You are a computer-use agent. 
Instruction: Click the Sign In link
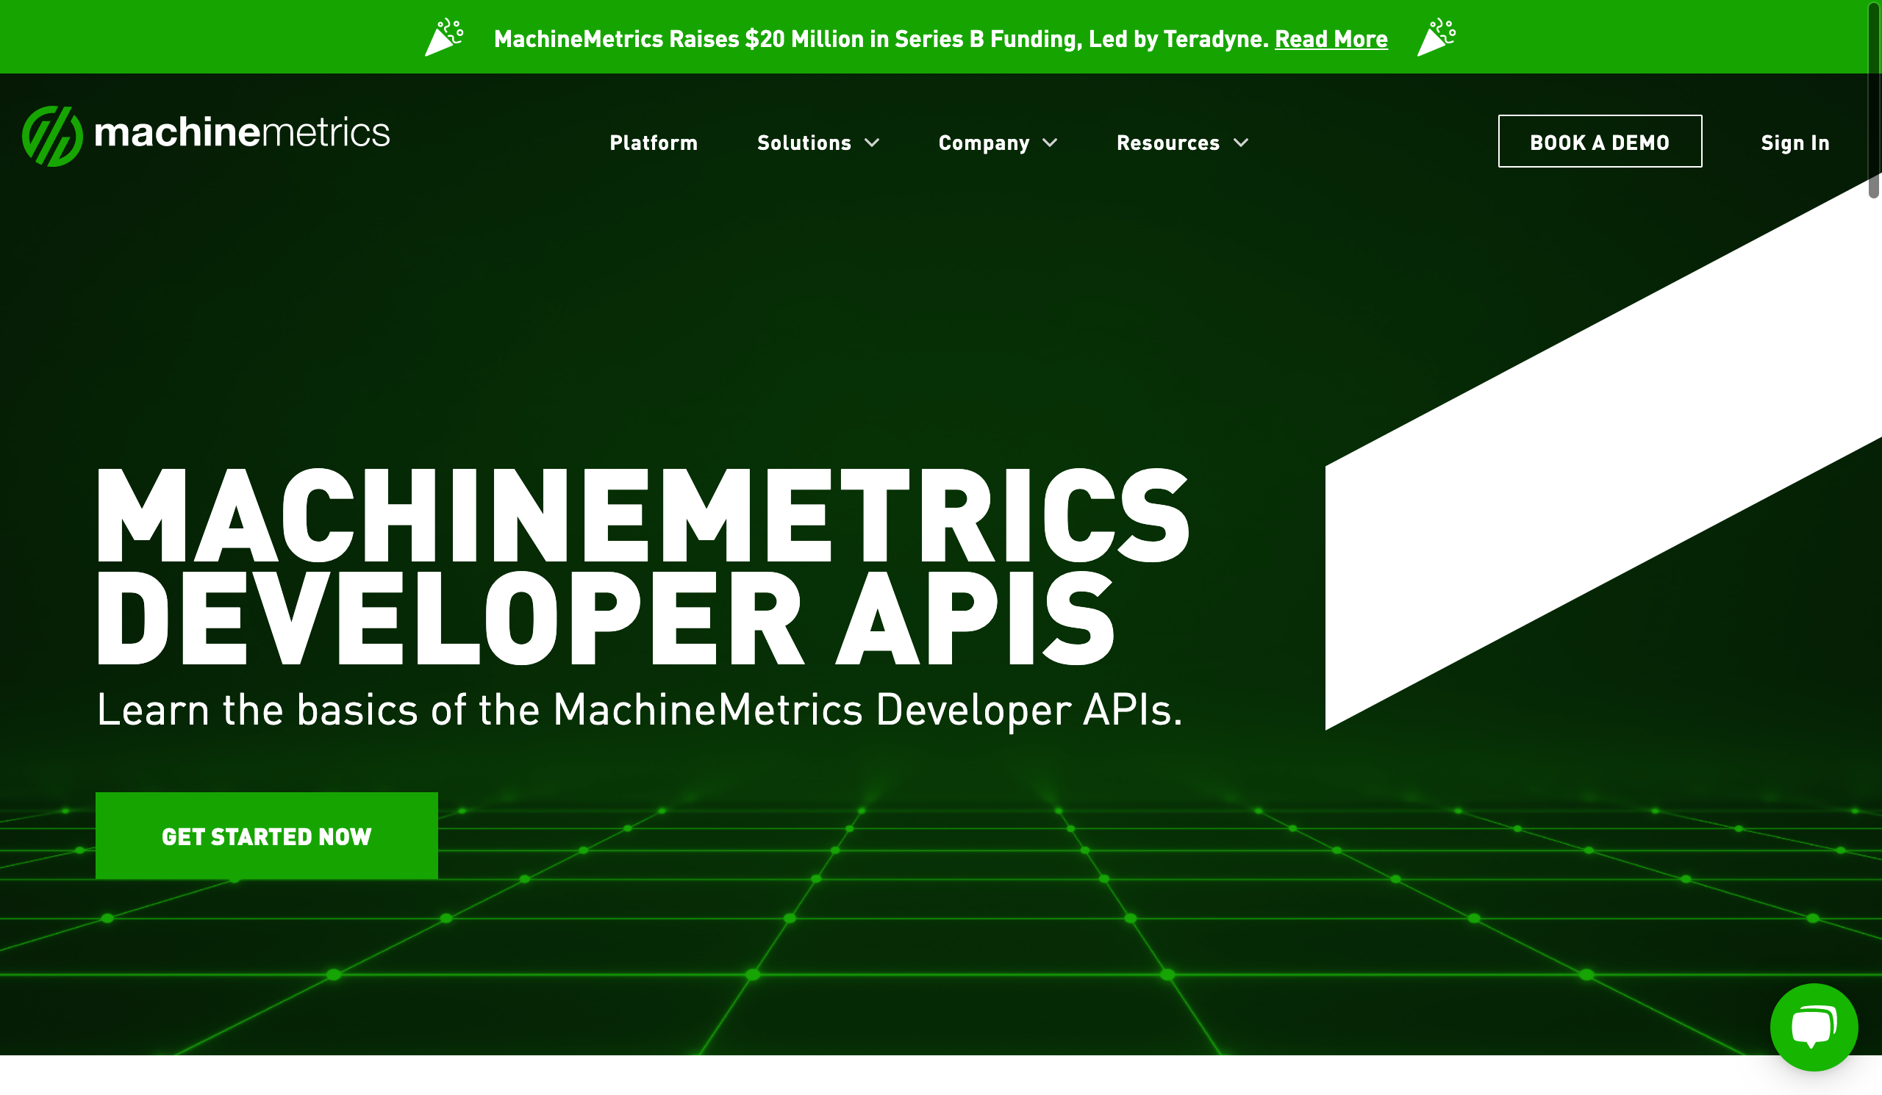tap(1795, 143)
